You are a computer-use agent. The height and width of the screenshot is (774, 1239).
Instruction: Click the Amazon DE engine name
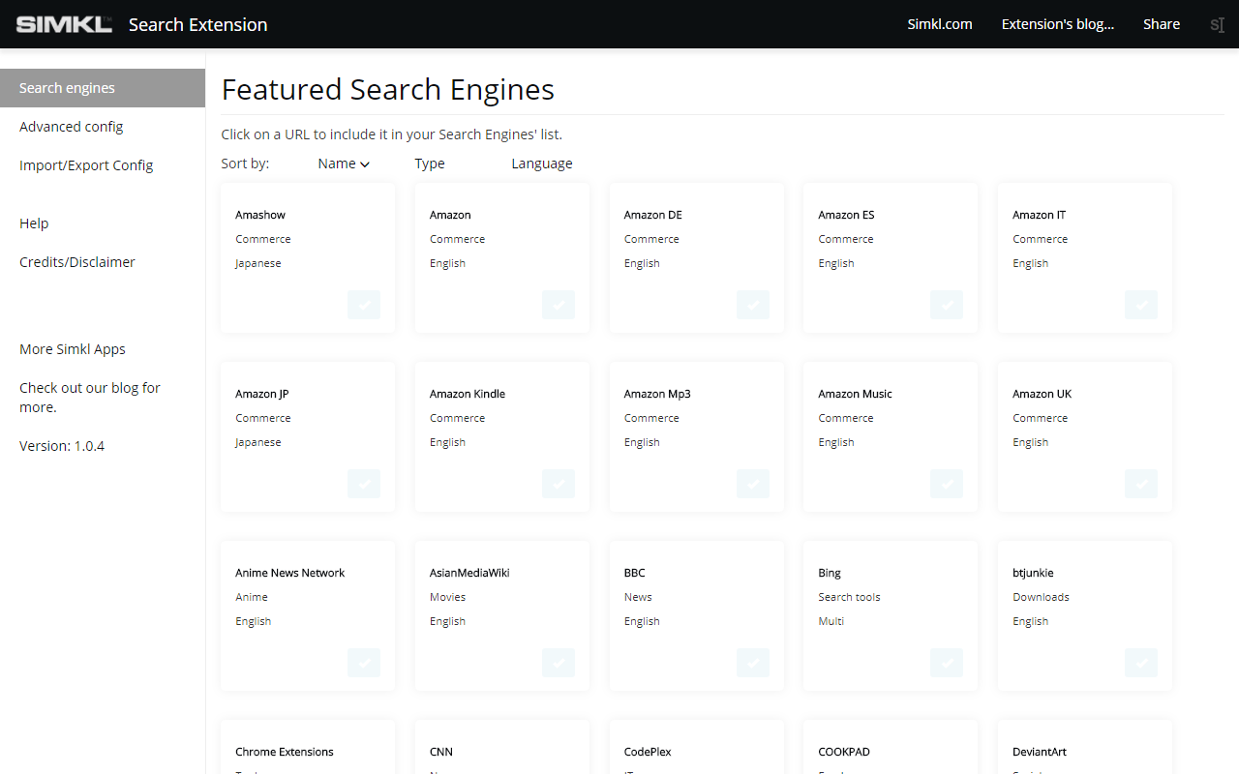pos(652,215)
